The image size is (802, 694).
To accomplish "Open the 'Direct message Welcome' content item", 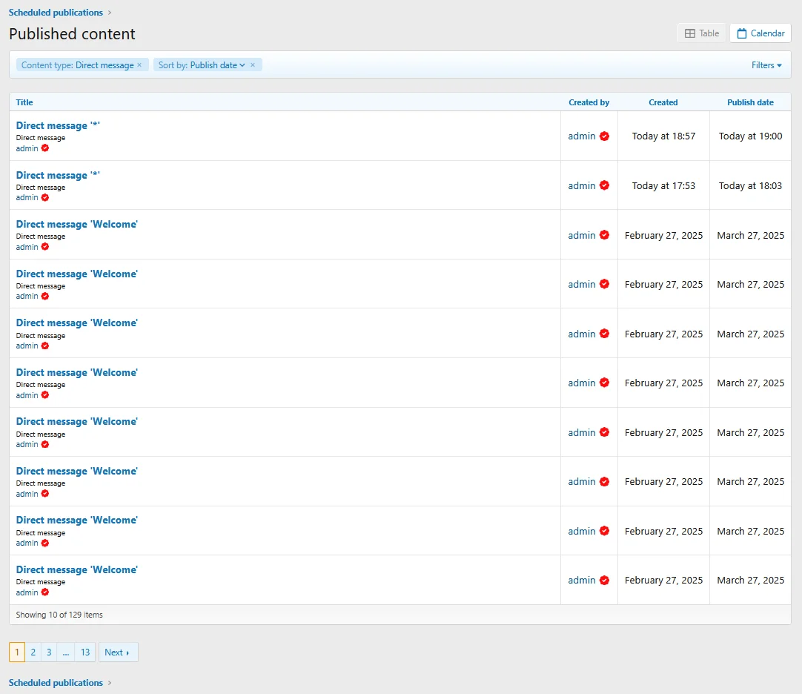I will click(x=76, y=224).
